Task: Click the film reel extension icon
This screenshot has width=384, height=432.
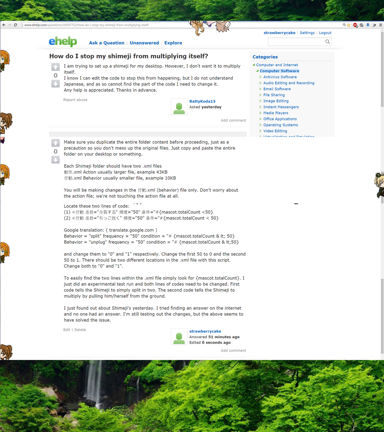Action: click(361, 25)
